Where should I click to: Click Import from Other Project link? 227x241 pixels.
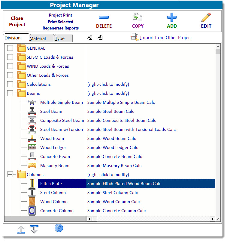[x=166, y=38]
